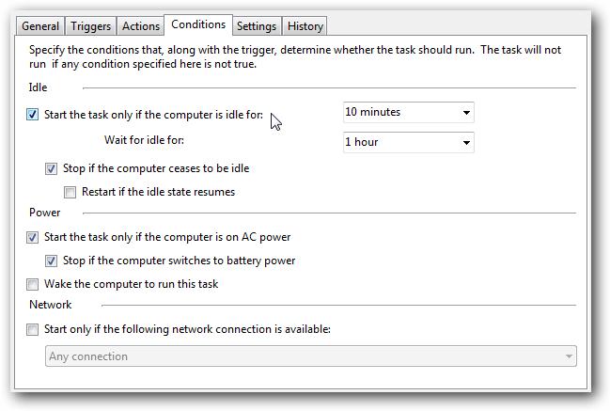Uncheck start task only if computer idle
Viewport: 610px width, 411px height.
coord(33,115)
